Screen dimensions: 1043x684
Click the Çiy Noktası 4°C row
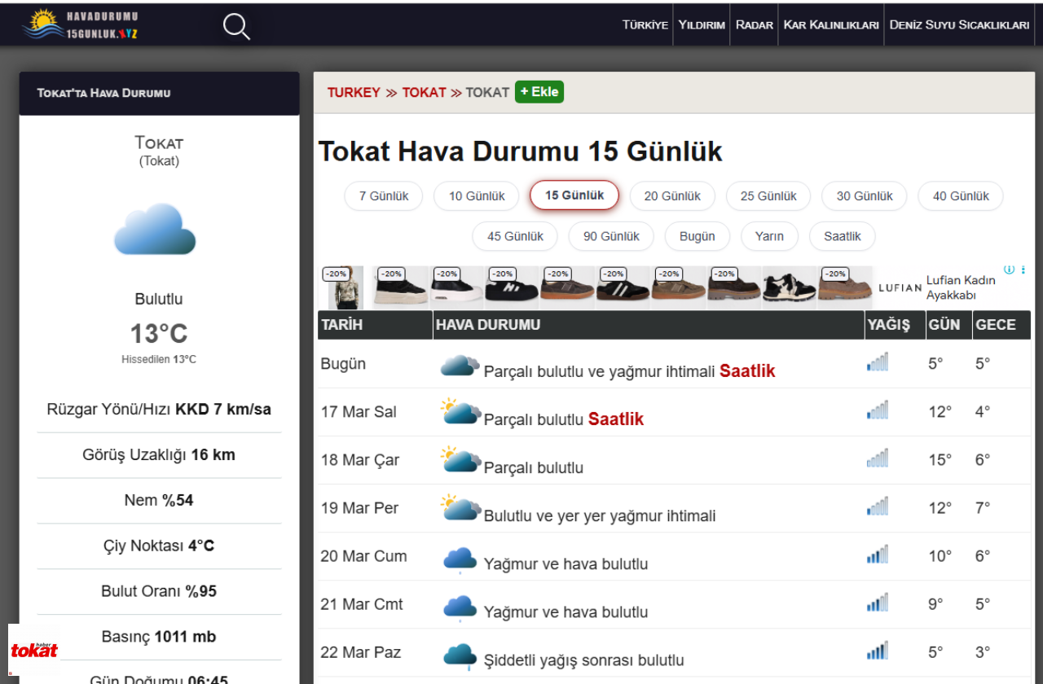159,546
